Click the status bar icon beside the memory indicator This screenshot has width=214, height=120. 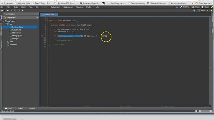tap(196, 111)
